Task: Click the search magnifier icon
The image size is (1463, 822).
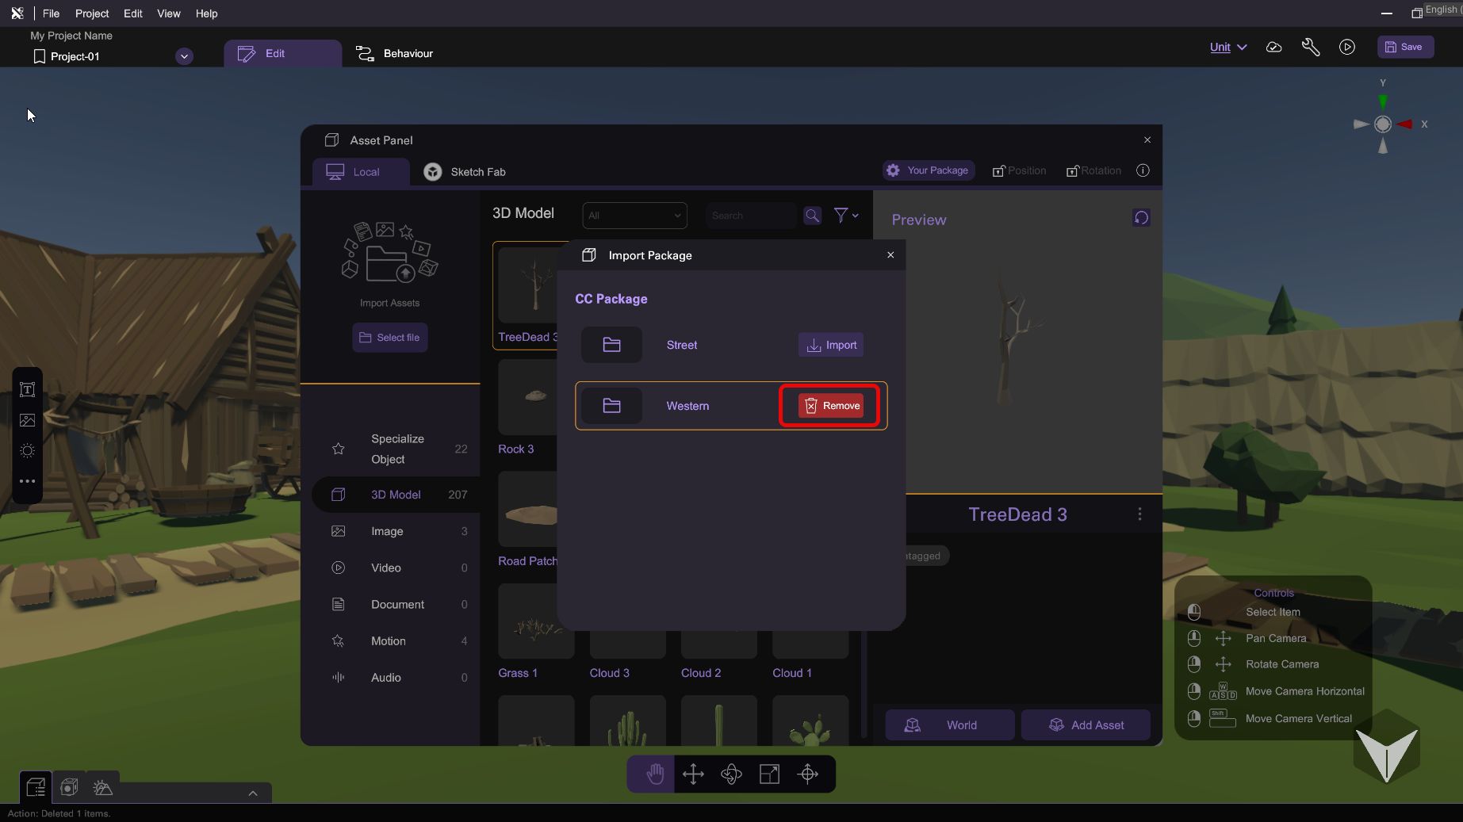Action: pos(812,215)
